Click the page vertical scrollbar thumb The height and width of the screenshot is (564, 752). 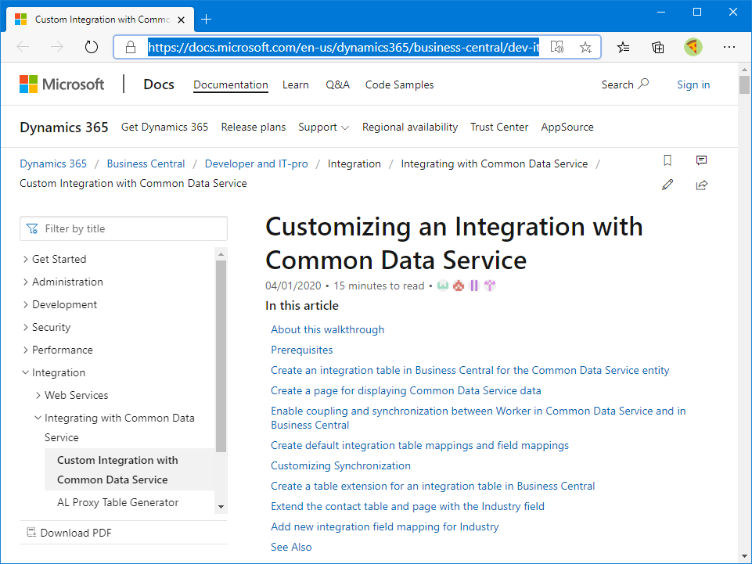(744, 84)
